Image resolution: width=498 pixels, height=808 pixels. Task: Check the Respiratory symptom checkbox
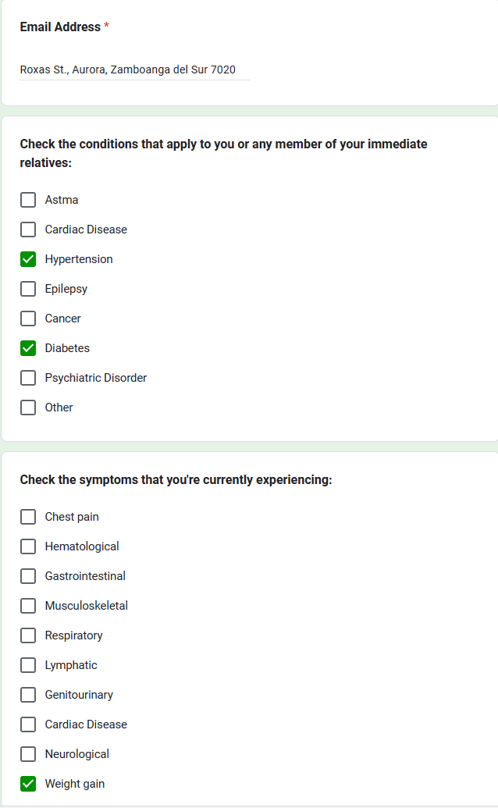[28, 635]
